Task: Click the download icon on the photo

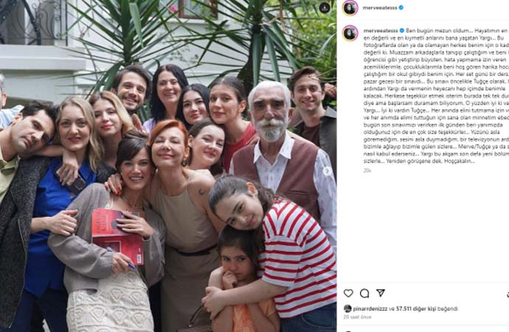Action: click(x=325, y=8)
